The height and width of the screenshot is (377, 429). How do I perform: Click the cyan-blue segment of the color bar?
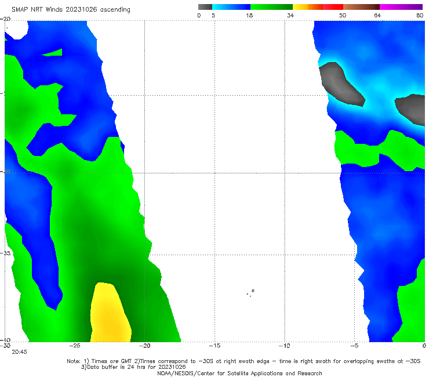231,7
